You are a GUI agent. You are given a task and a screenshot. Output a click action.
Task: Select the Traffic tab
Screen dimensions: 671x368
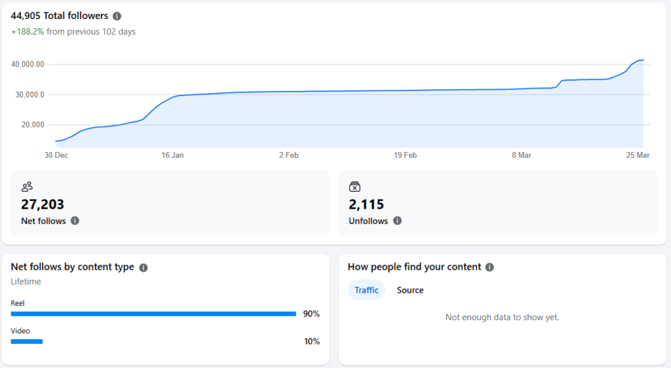coord(366,290)
